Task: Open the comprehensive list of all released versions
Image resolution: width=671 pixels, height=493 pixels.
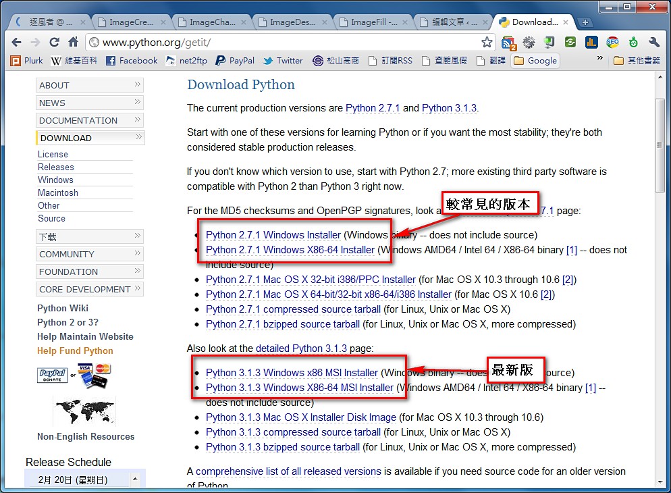Action: (x=288, y=471)
